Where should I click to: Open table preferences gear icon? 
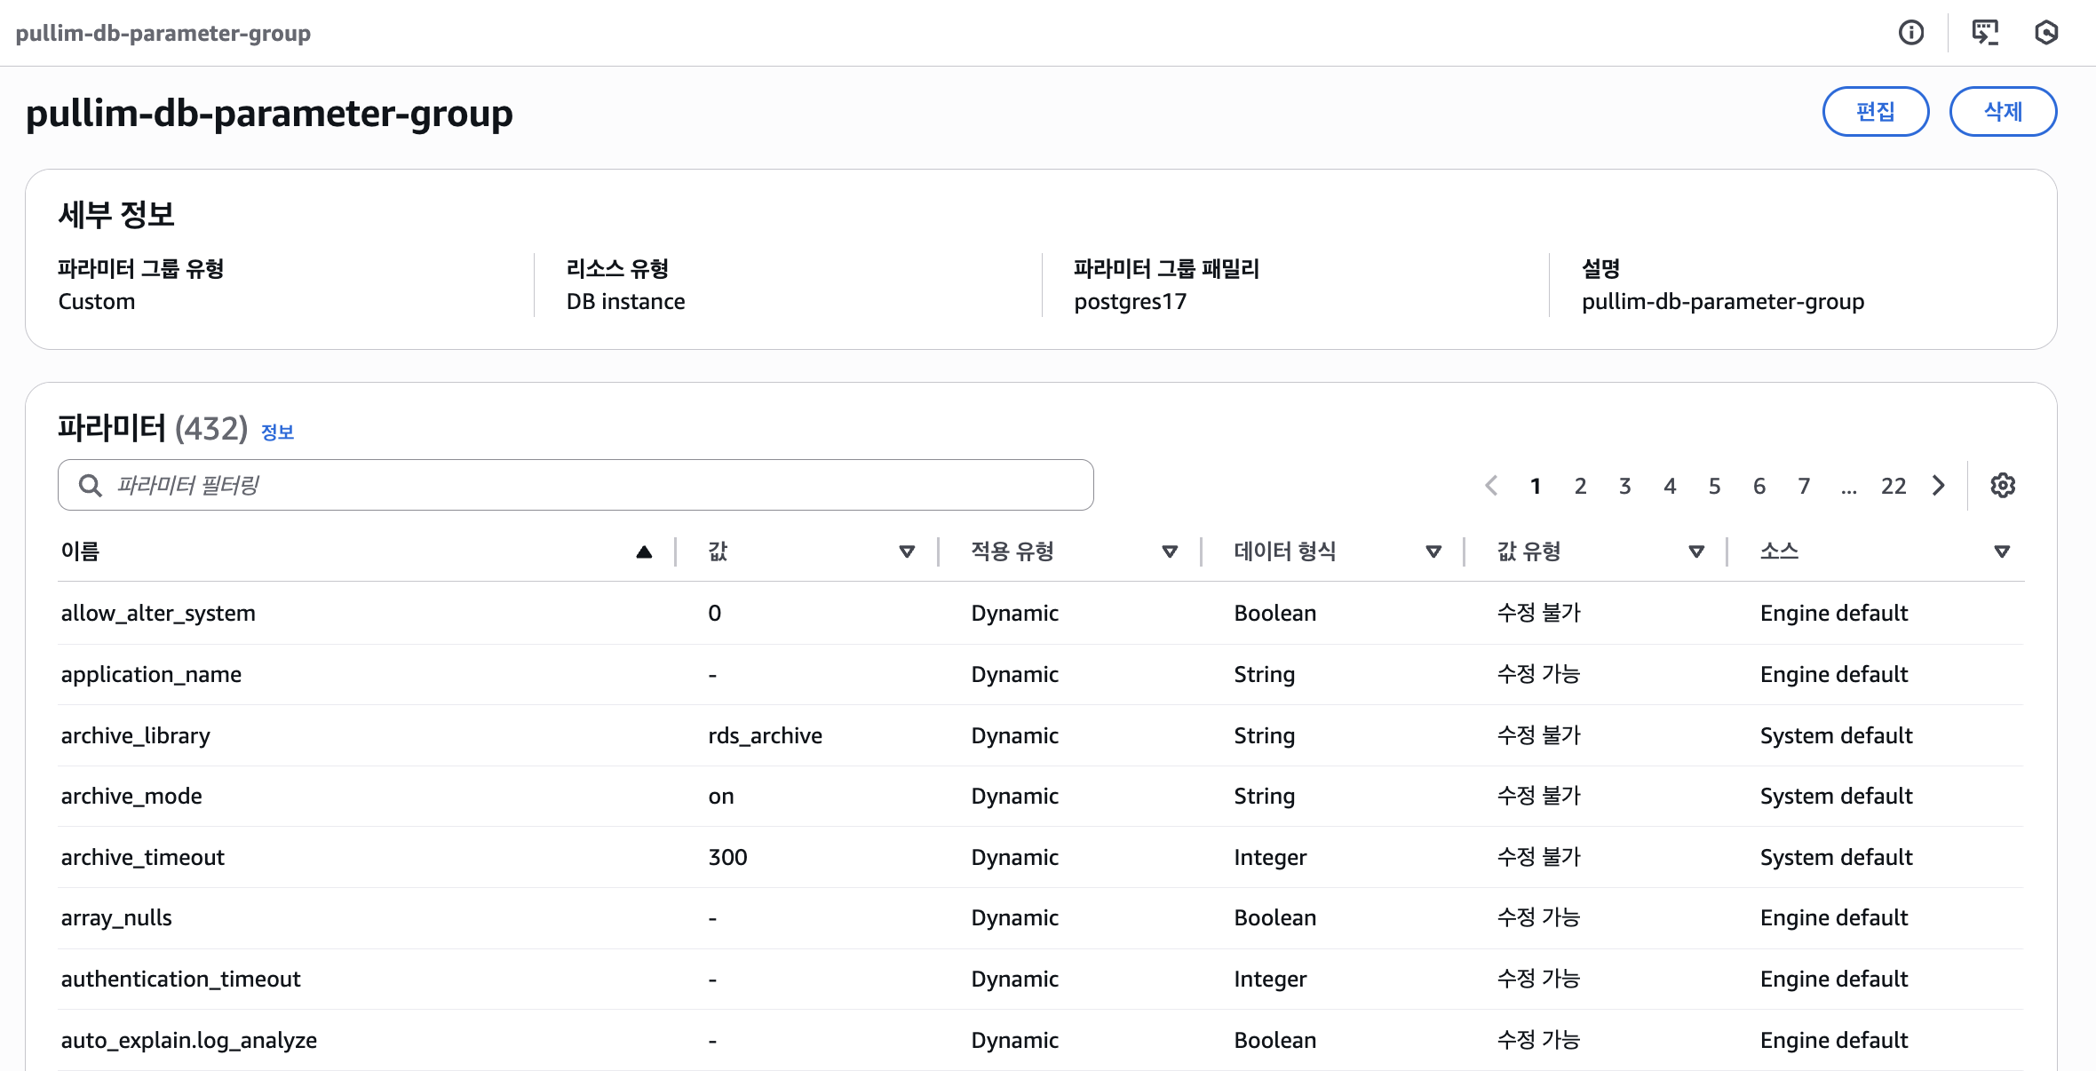point(2003,486)
